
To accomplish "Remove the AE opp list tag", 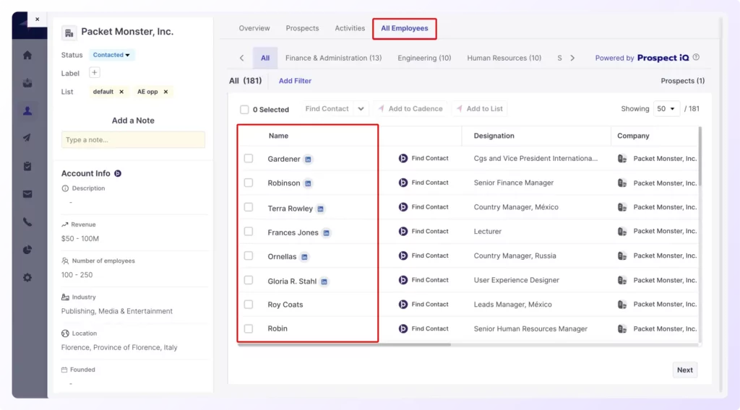I will (x=165, y=92).
